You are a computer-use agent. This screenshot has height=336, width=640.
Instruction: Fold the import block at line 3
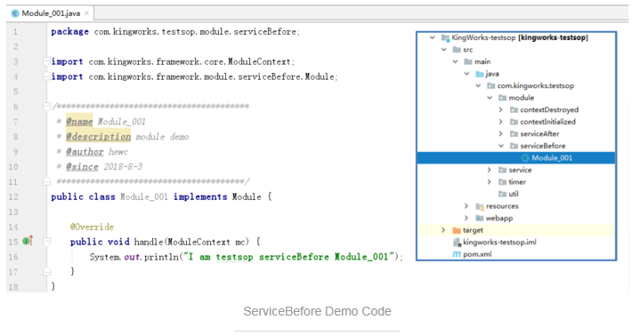coord(46,61)
